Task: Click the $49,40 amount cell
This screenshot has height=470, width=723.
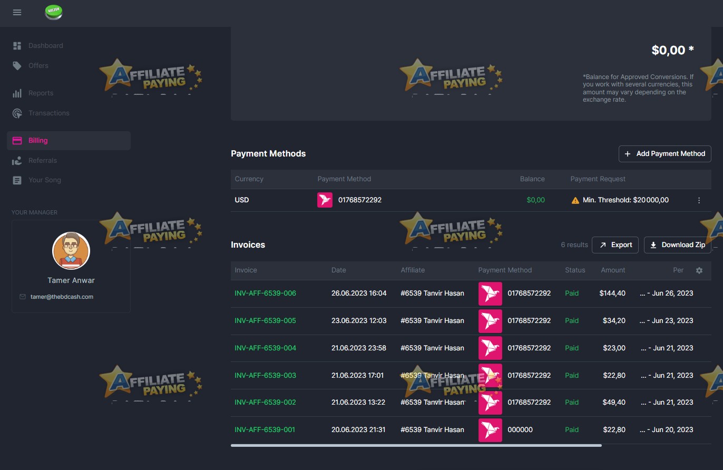Action: pos(614,403)
